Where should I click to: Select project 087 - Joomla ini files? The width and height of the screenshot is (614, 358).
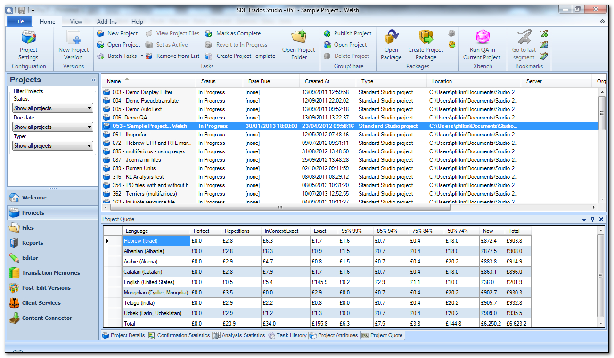pos(350,160)
